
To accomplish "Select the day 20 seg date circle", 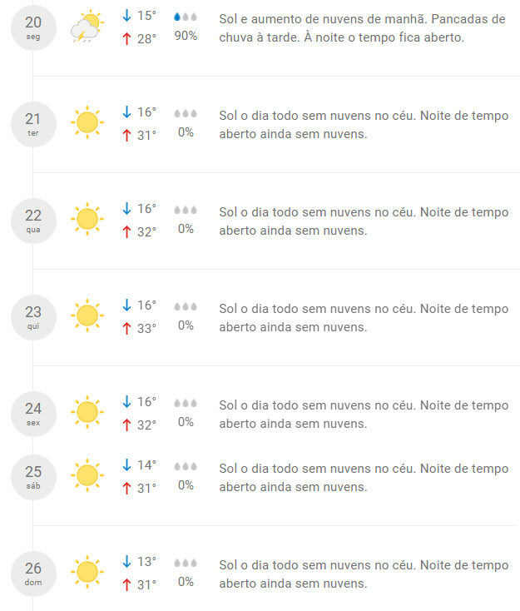I will coord(33,27).
